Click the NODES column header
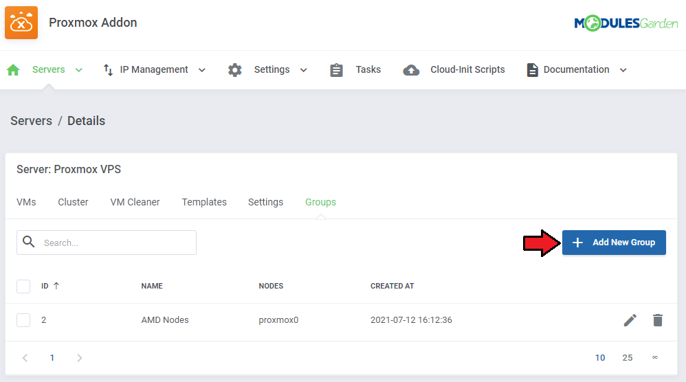This screenshot has height=382, width=686. tap(271, 286)
